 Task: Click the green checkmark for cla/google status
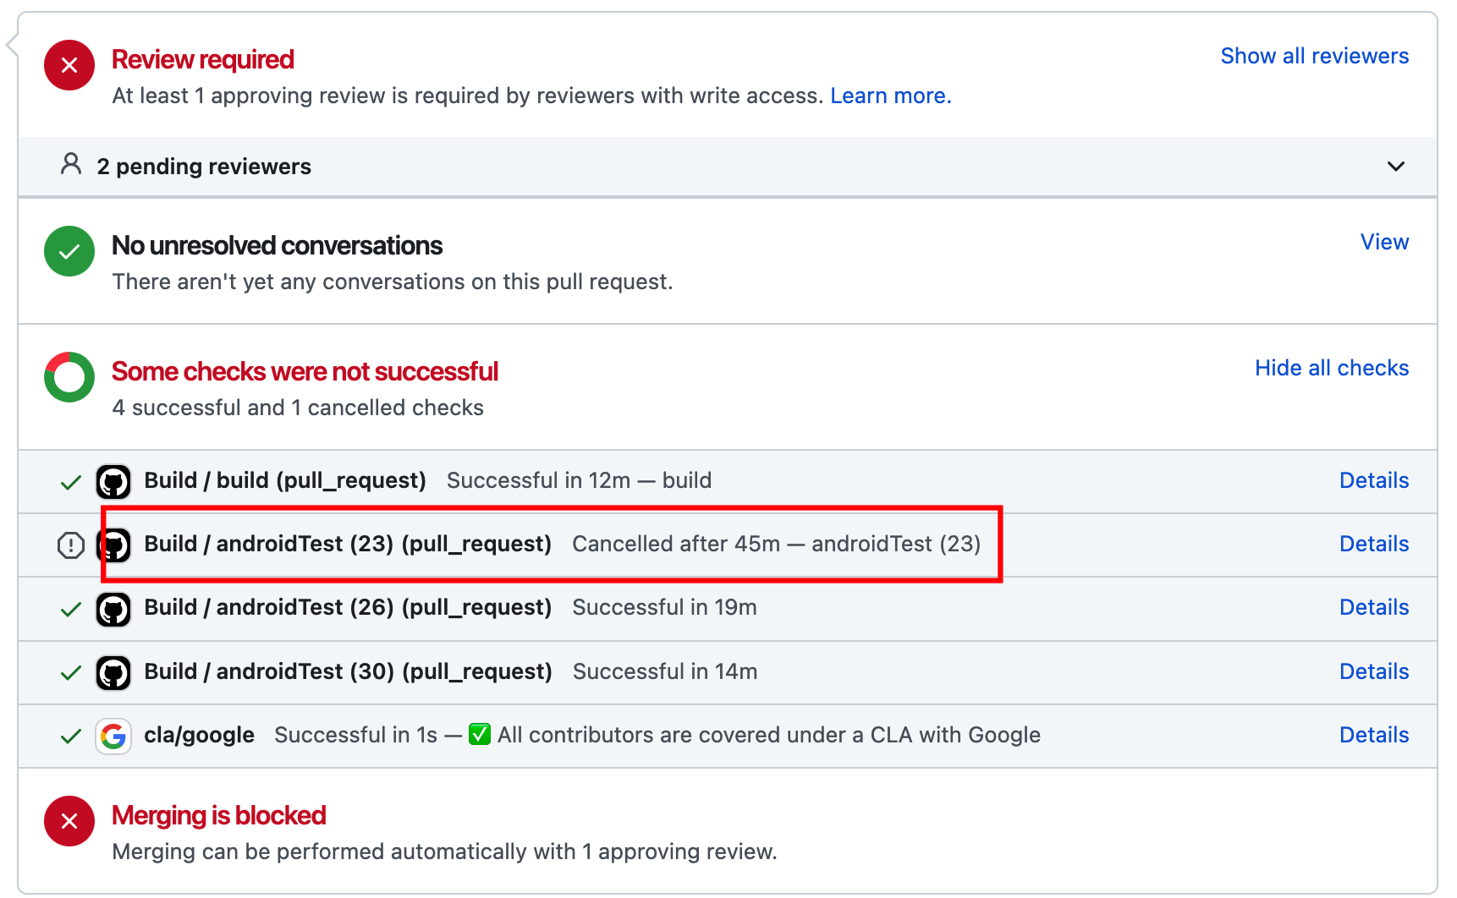71,736
